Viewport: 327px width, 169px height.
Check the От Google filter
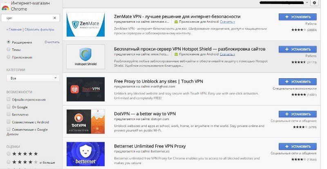8,107
